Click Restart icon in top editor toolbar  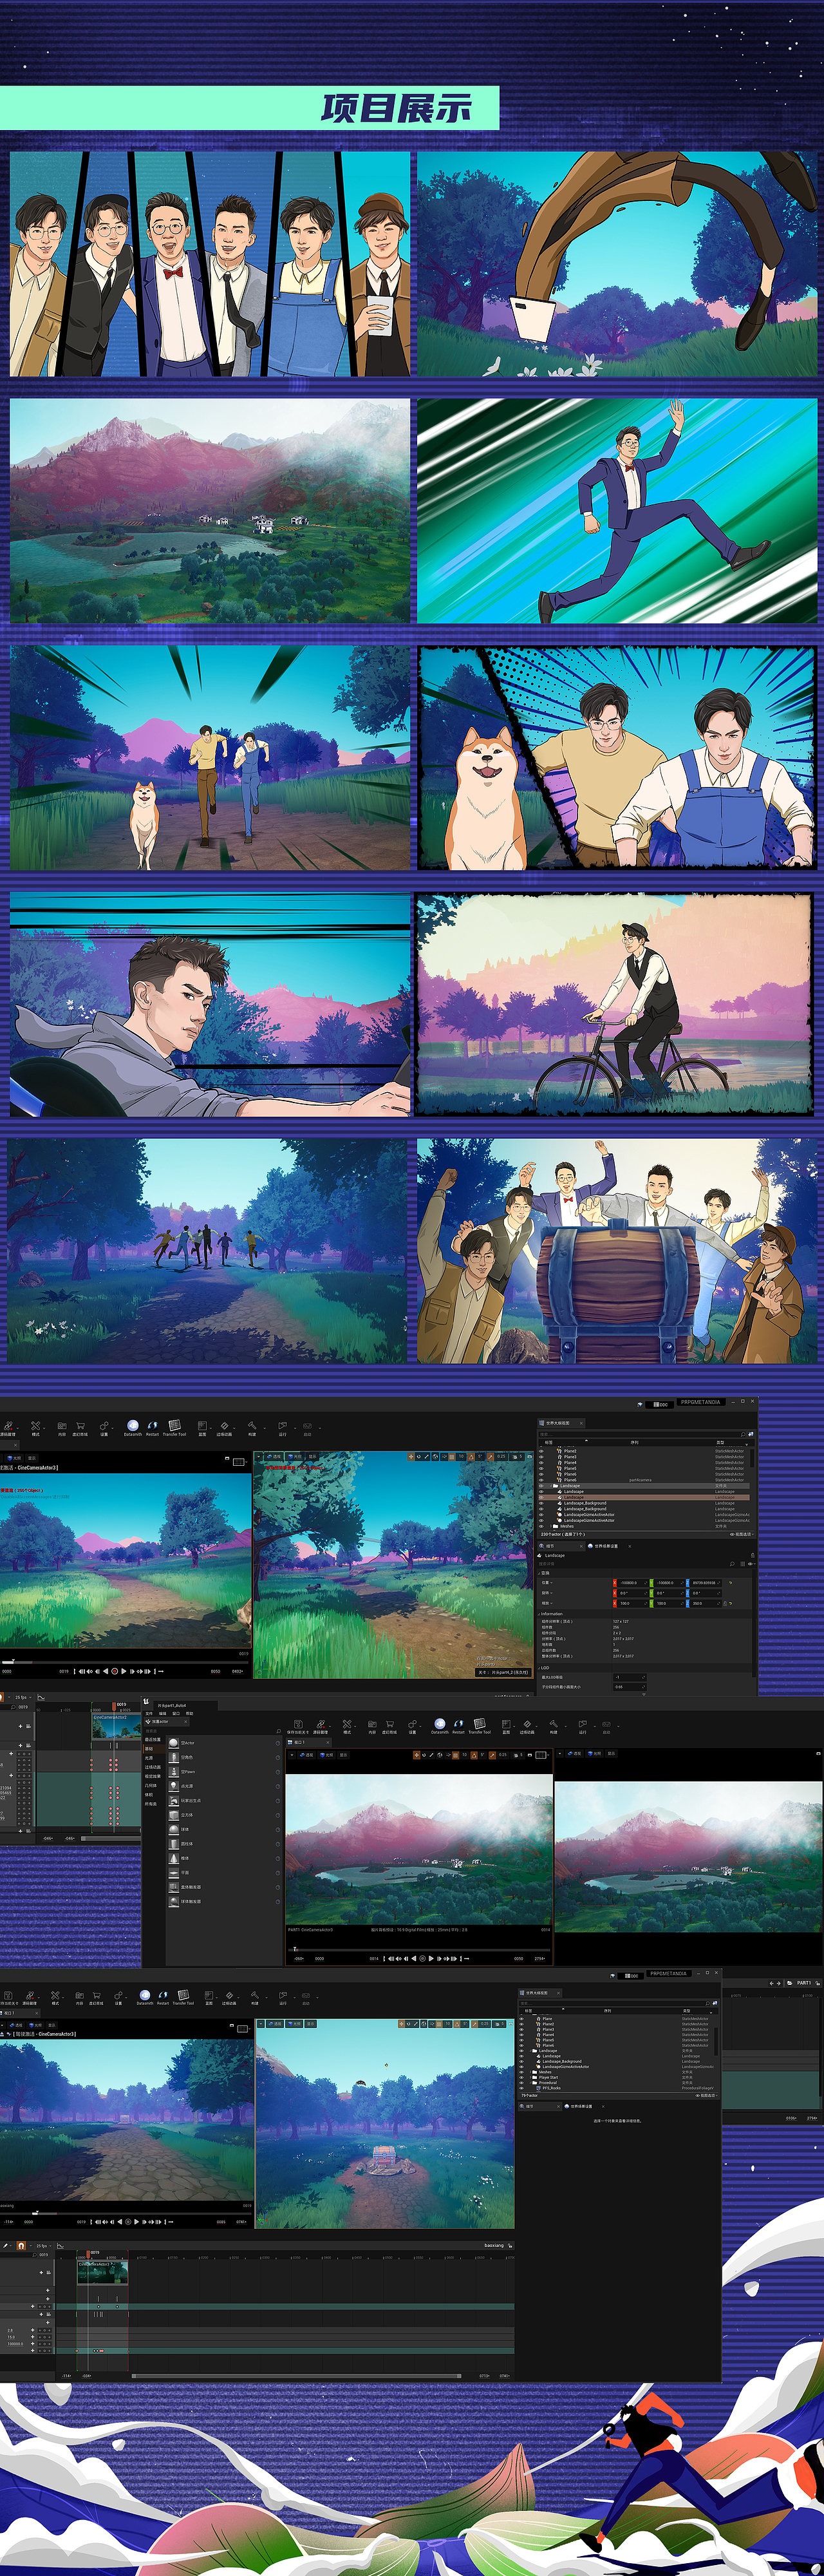point(152,1426)
